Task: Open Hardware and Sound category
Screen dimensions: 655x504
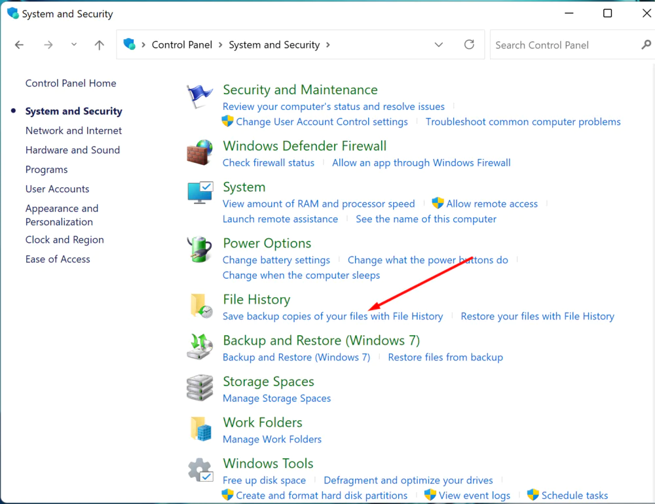Action: tap(72, 150)
